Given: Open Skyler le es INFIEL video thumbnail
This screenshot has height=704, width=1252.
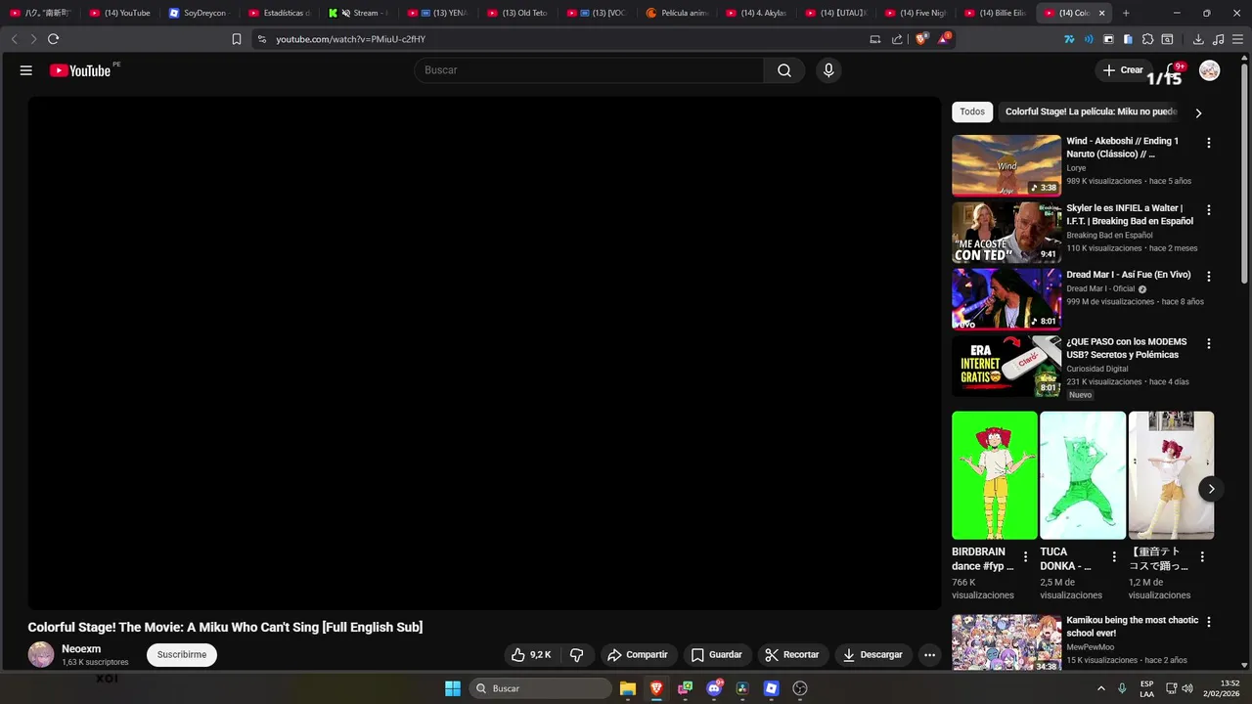Looking at the screenshot, I should point(1006,233).
